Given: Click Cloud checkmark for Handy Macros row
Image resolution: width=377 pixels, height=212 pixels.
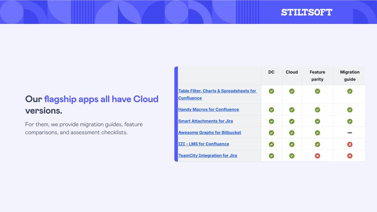Looking at the screenshot, I should pyautogui.click(x=292, y=110).
